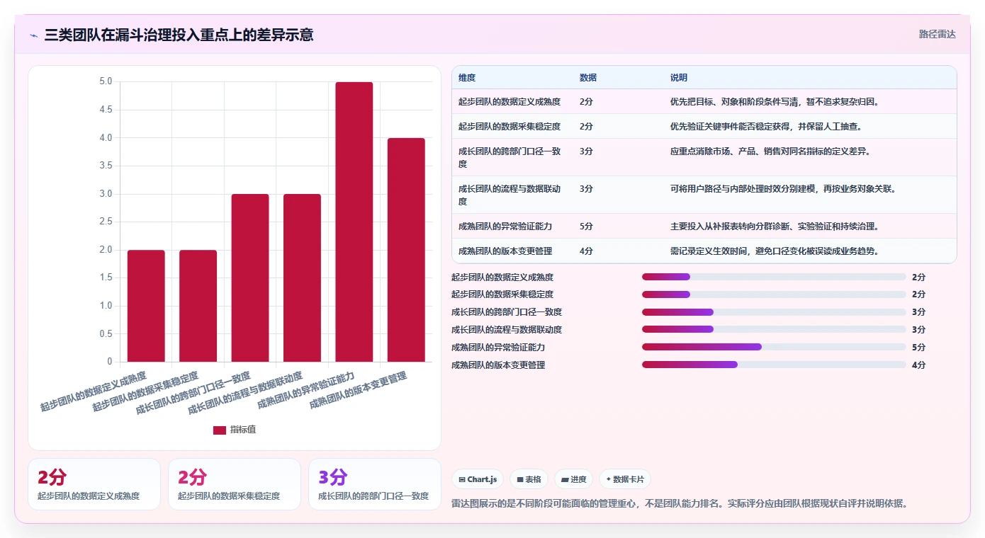Click the 进度 tag icon
985x538 pixels.
coord(565,479)
